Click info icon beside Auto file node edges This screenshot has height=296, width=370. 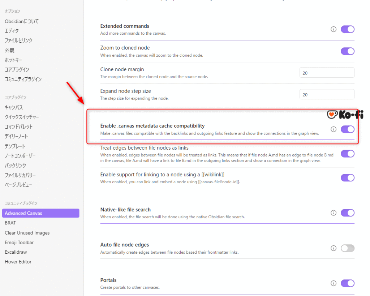pos(334,248)
